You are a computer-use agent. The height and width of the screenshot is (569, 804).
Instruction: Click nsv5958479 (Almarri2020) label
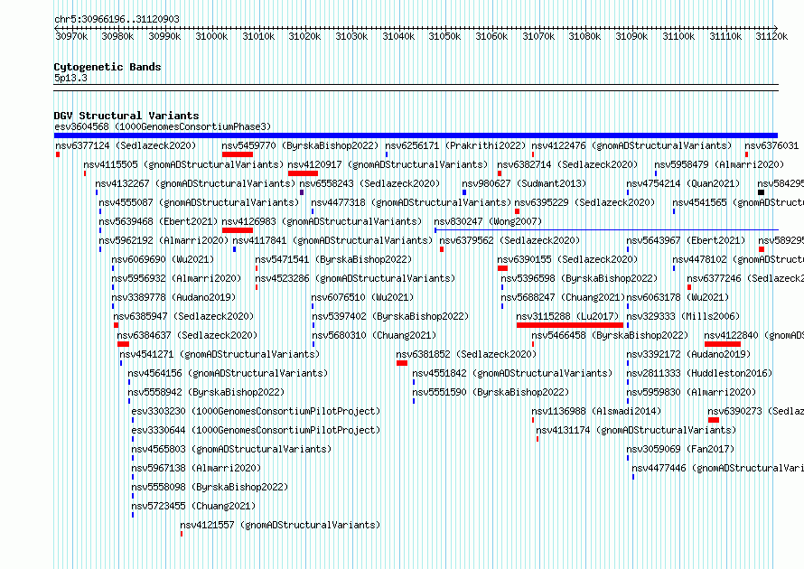(x=719, y=164)
